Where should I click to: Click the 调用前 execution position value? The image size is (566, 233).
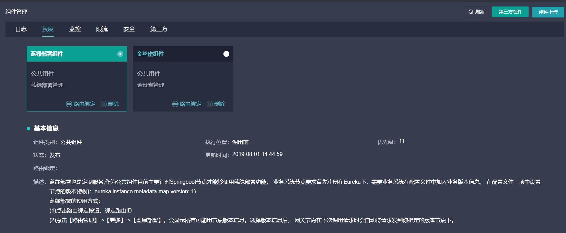coord(241,142)
